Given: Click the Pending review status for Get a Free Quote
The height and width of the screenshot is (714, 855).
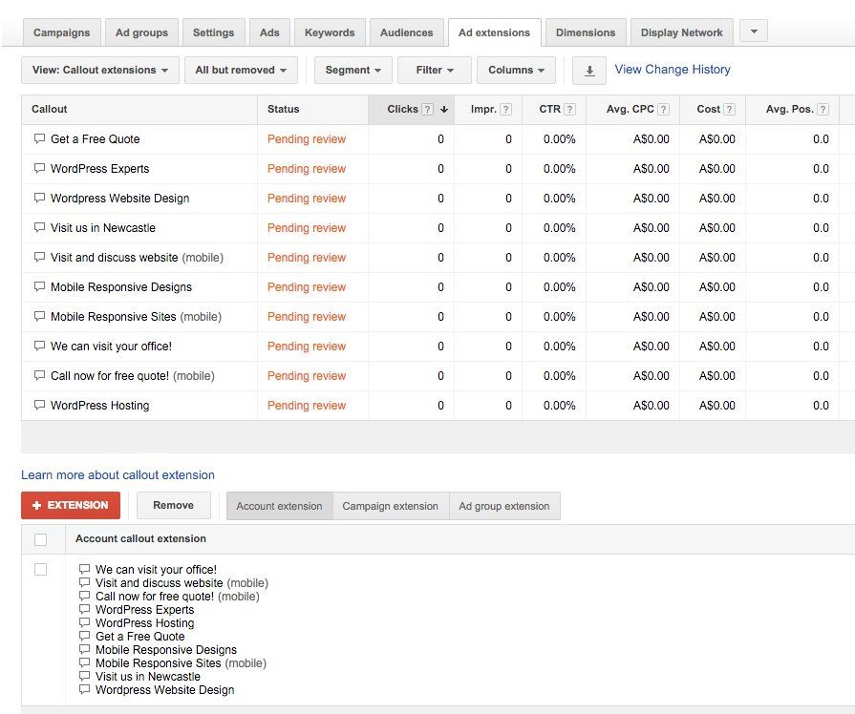Looking at the screenshot, I should coord(306,139).
